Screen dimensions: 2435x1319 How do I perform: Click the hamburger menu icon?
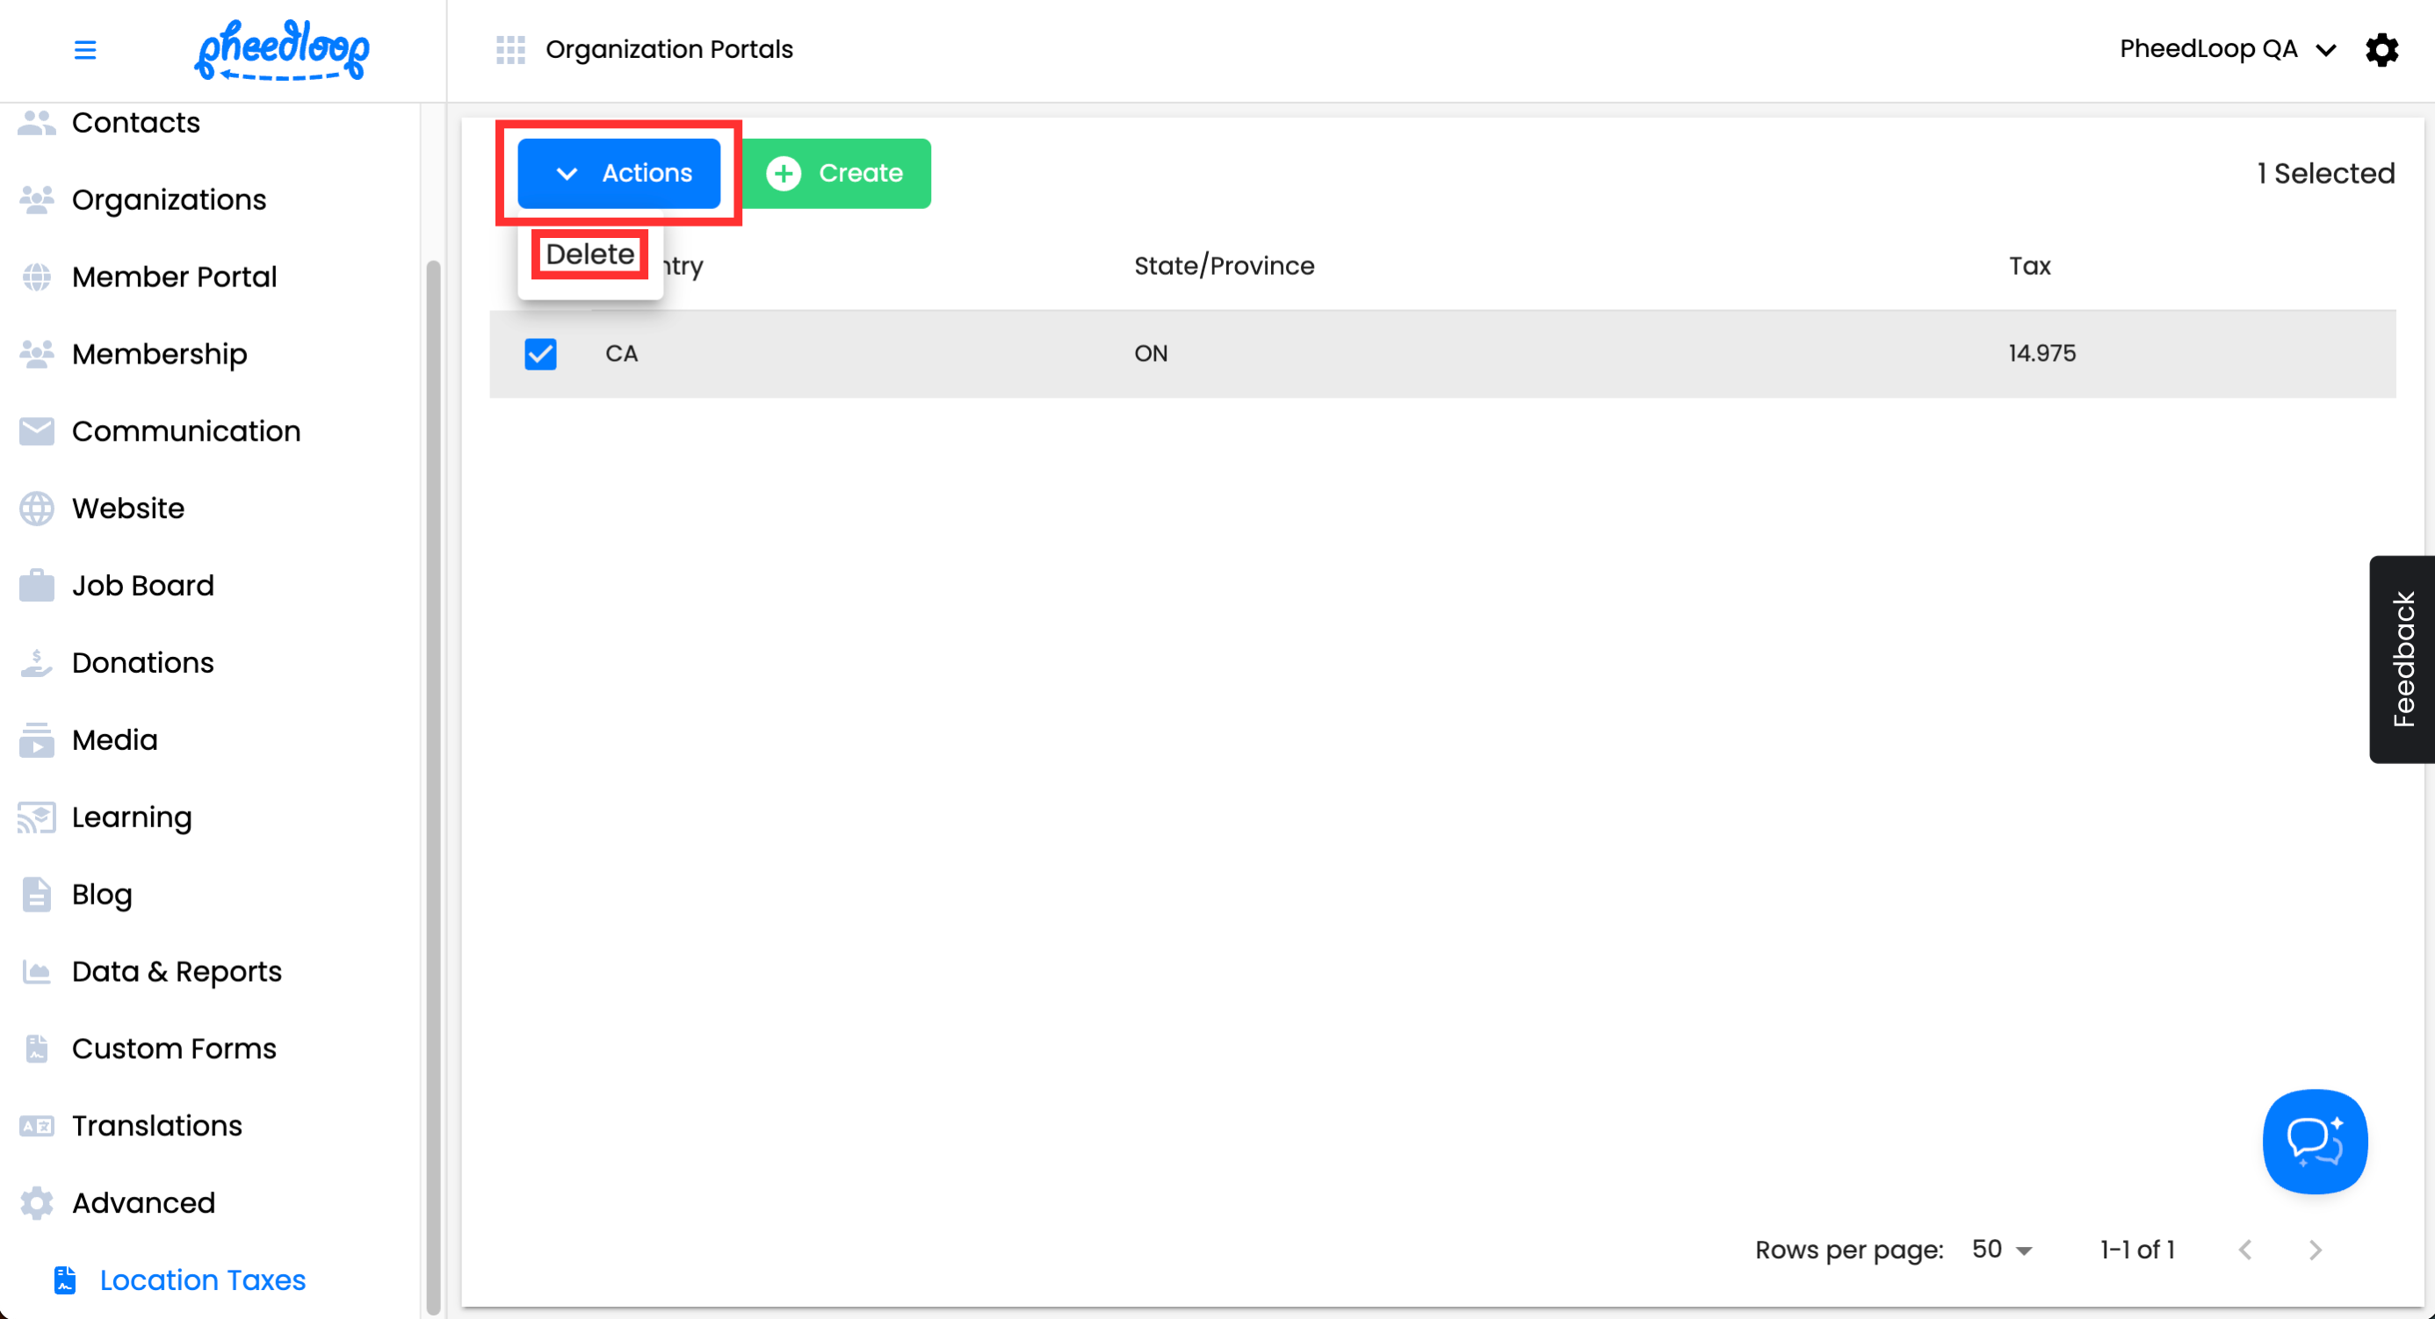point(85,49)
